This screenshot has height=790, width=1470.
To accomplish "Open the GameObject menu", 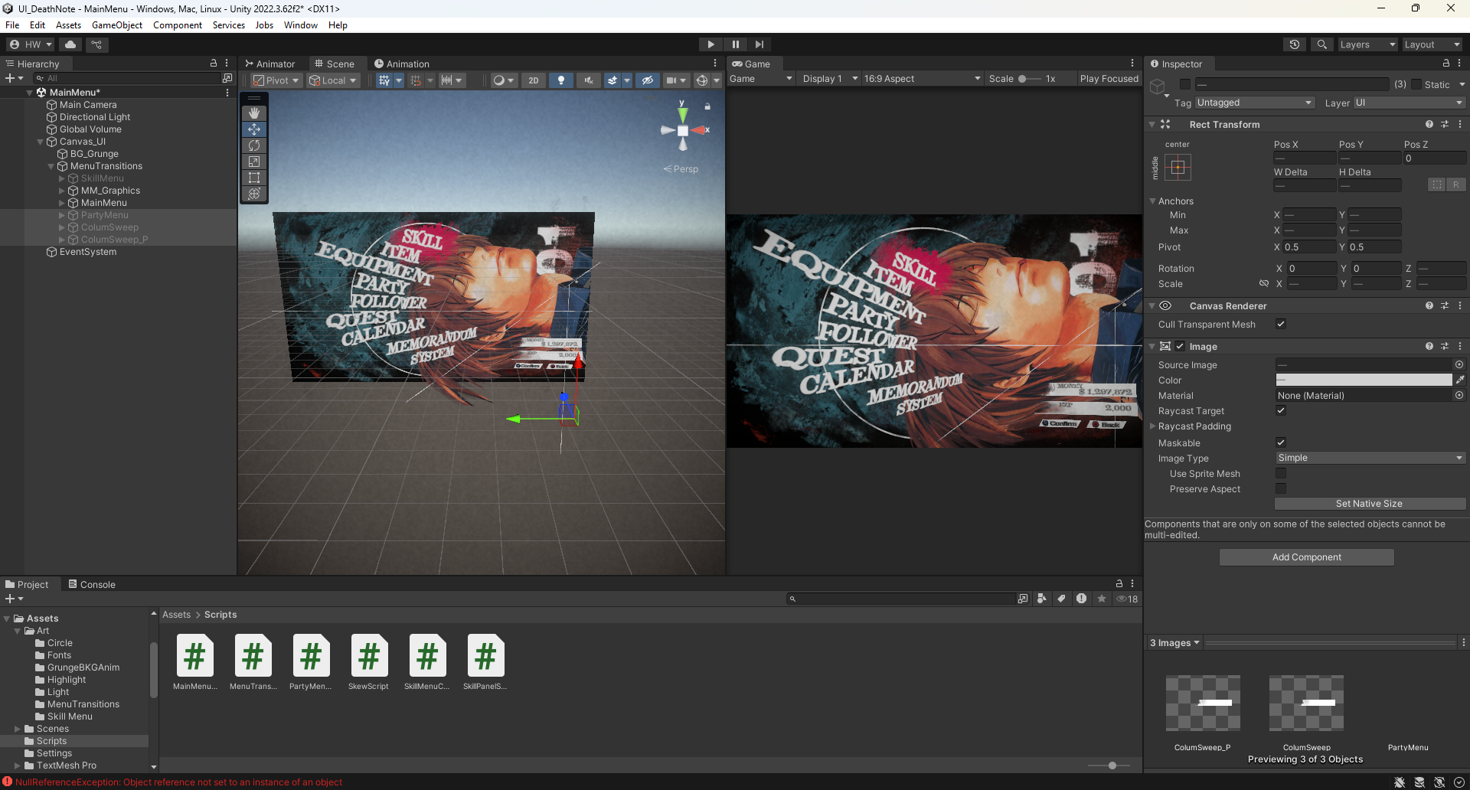I will (117, 25).
